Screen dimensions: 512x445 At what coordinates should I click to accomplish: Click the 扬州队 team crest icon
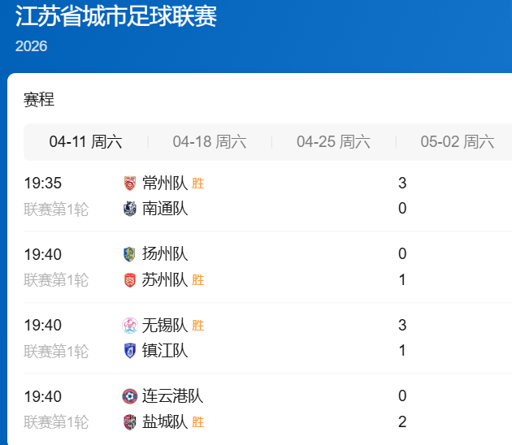coord(130,254)
